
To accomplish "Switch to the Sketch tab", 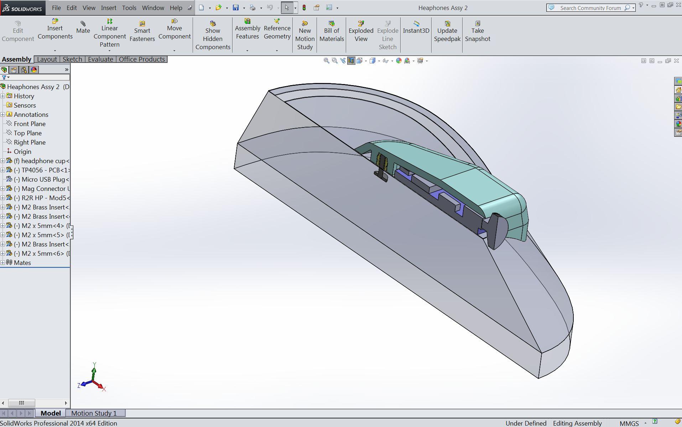I will pos(72,59).
